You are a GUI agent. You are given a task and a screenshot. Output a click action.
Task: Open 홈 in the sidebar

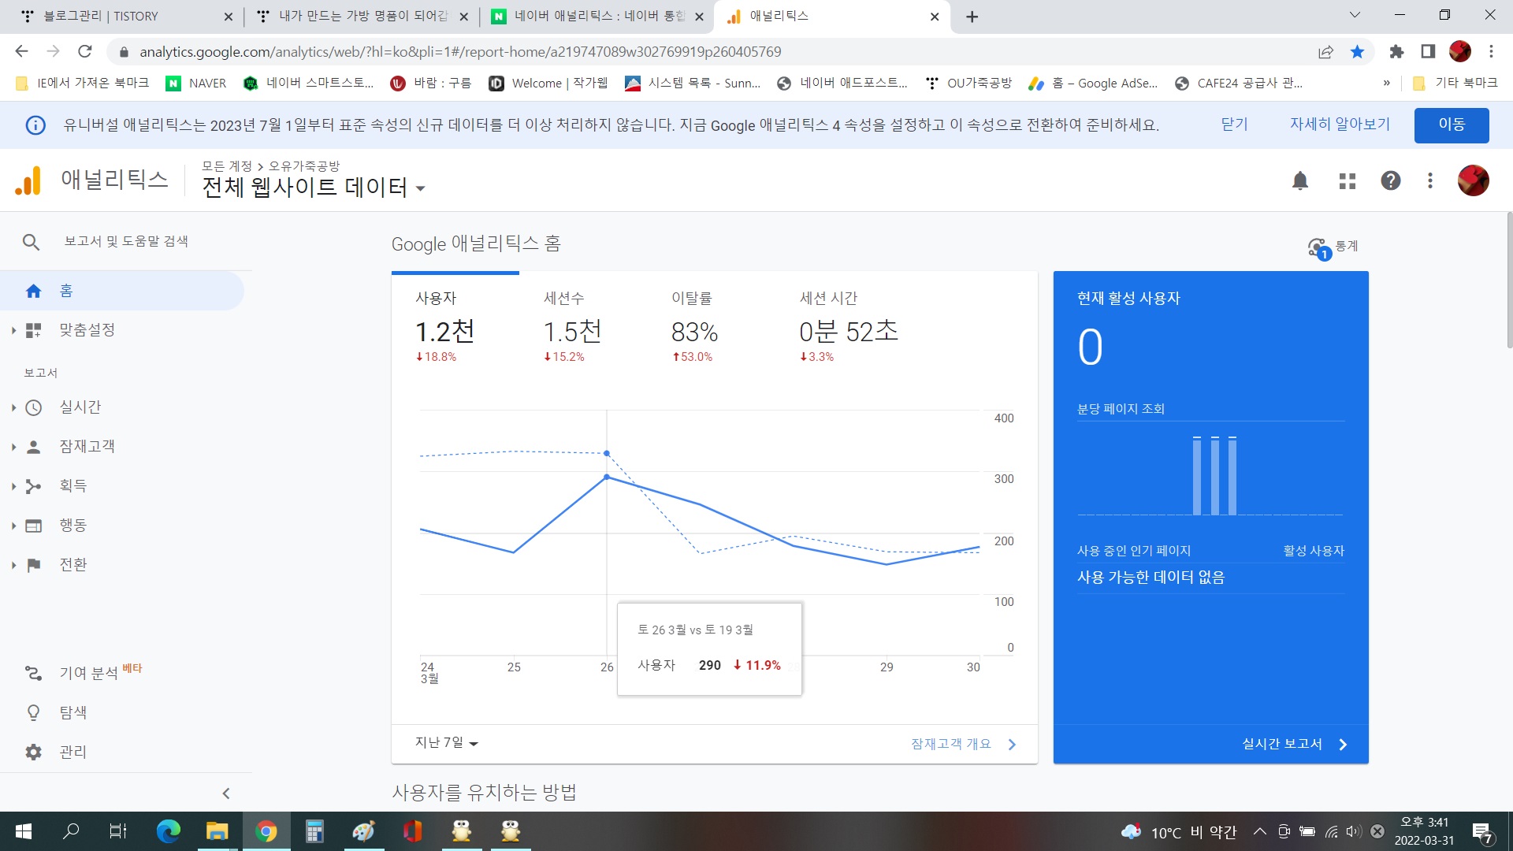point(122,291)
